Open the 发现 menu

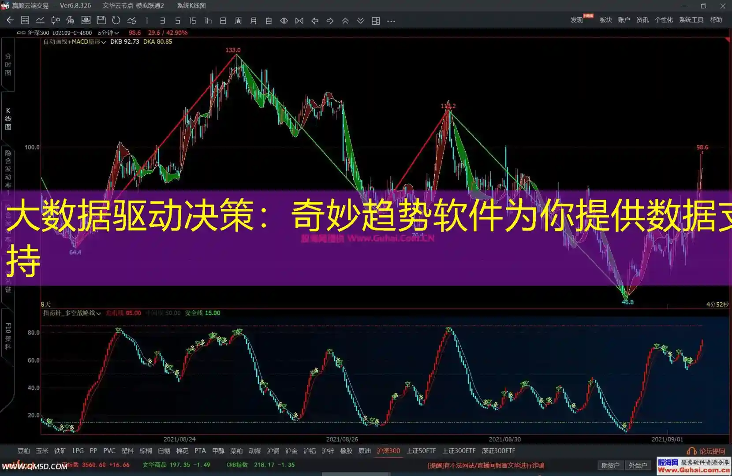[577, 20]
